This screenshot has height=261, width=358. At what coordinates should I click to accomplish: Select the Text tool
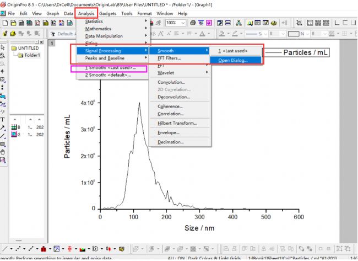click(3, 120)
